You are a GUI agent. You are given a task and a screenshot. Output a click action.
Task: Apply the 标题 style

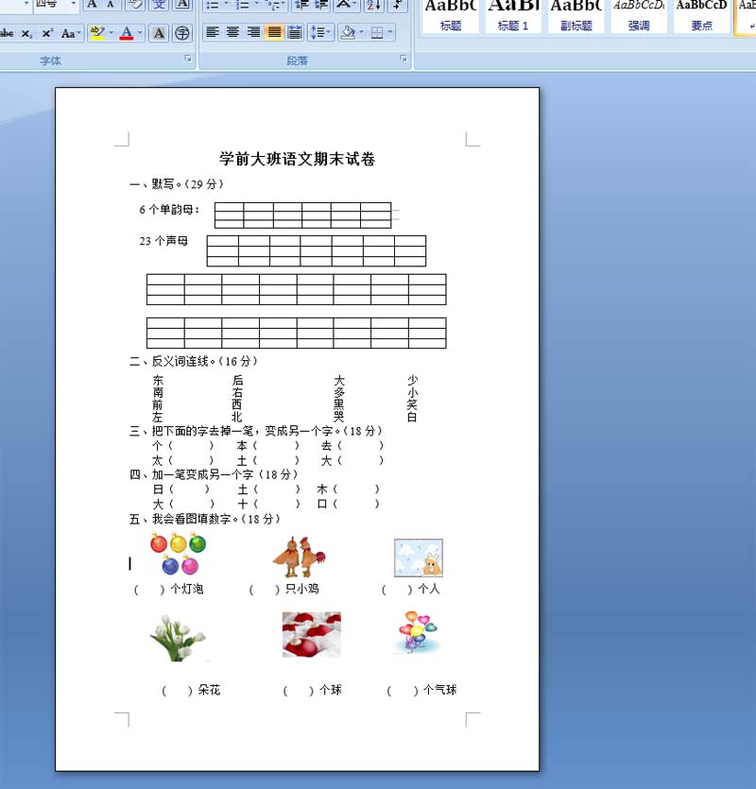tap(450, 16)
